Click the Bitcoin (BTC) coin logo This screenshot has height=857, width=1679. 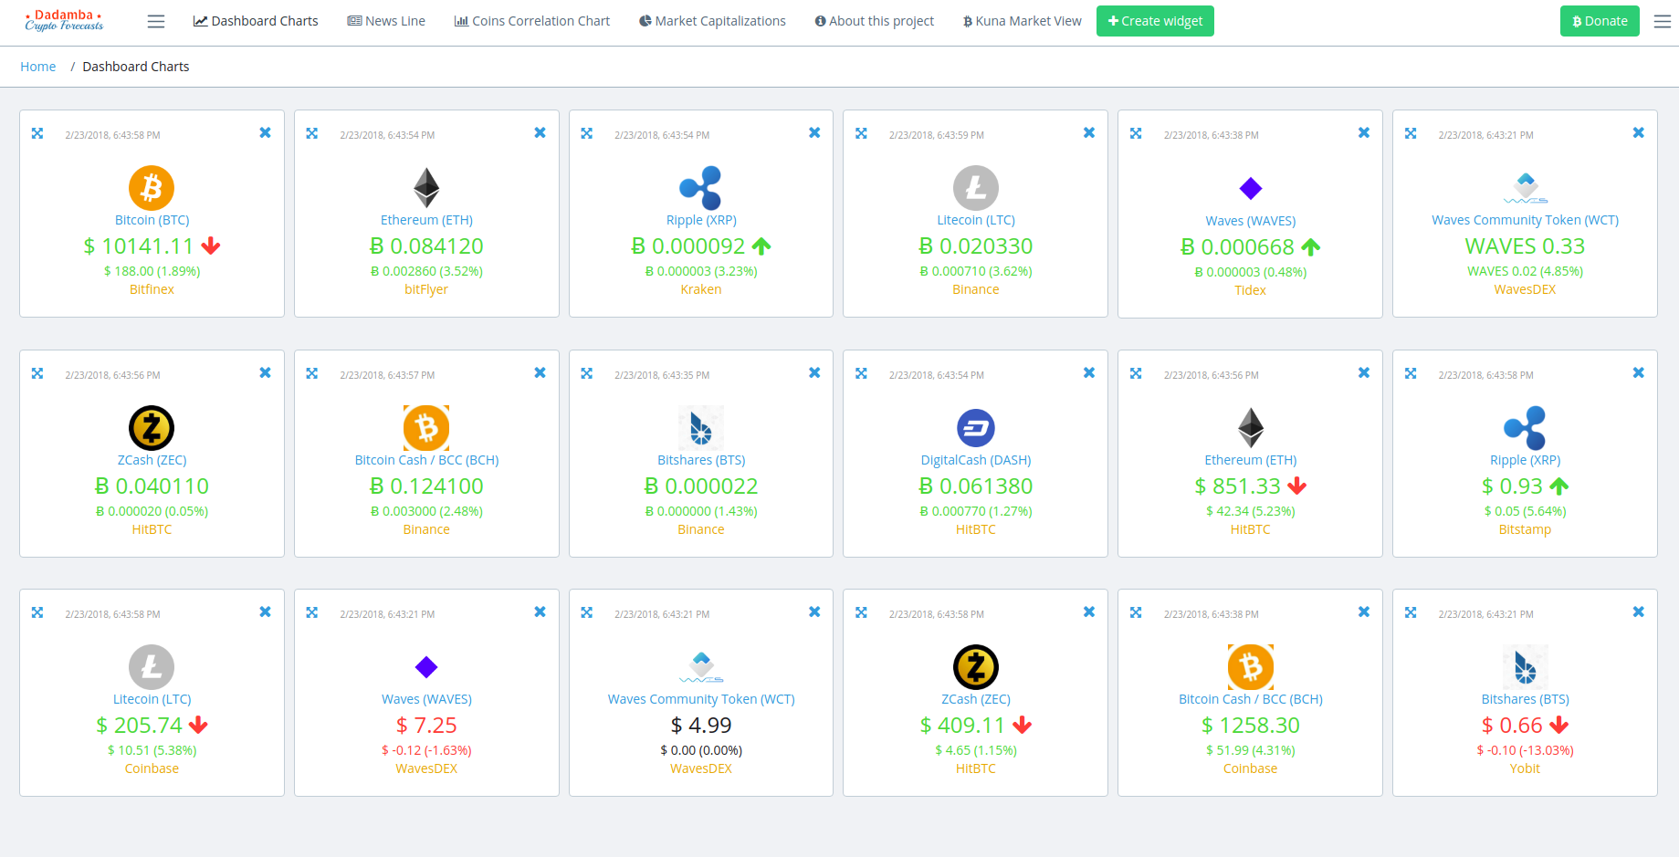152,188
